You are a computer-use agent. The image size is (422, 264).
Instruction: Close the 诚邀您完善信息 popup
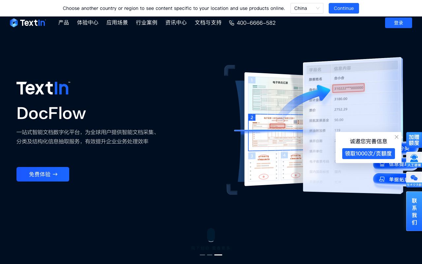point(397,137)
